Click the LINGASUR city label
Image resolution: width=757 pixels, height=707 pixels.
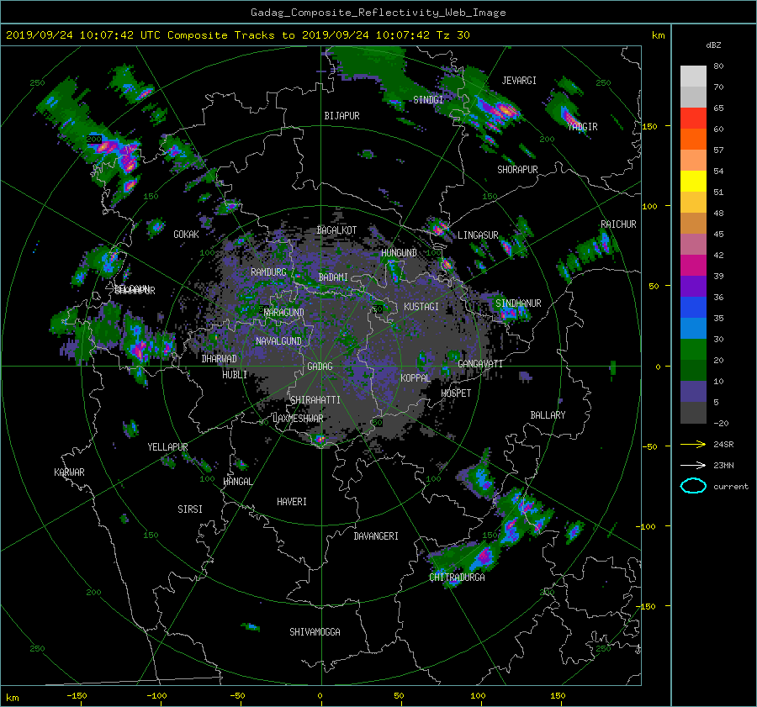[478, 235]
